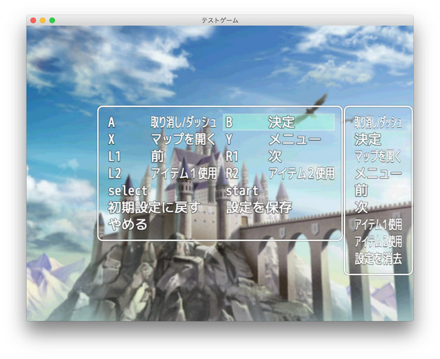Viewport: 440px width, 359px height.
Task: Choose 決定 in the right action list
Action: click(378, 139)
